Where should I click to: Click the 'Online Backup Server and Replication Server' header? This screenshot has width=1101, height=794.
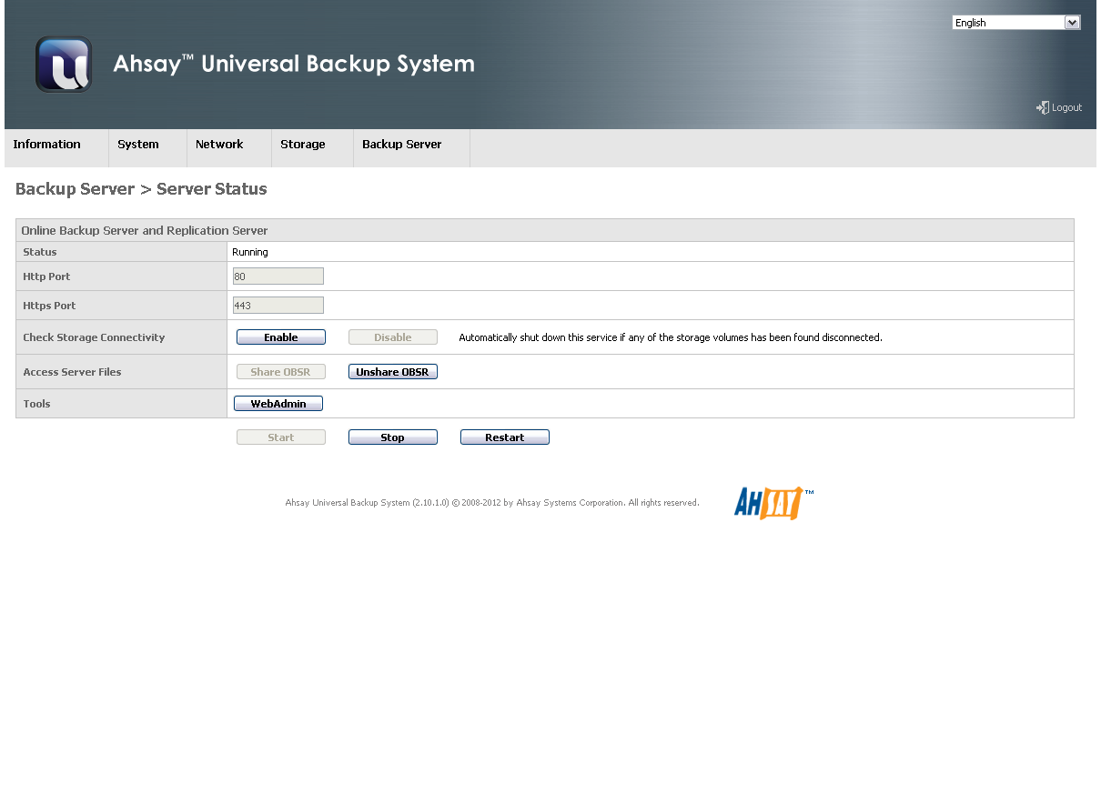(x=145, y=231)
